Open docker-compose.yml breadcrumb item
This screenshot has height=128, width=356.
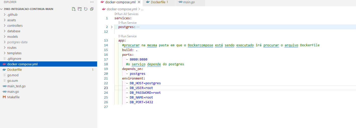[x=122, y=9]
